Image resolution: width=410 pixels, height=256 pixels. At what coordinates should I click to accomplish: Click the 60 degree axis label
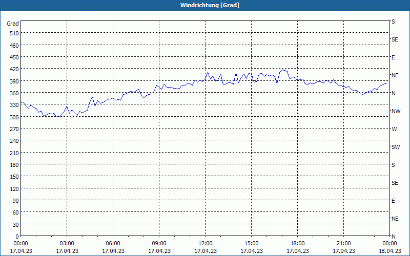click(x=16, y=212)
